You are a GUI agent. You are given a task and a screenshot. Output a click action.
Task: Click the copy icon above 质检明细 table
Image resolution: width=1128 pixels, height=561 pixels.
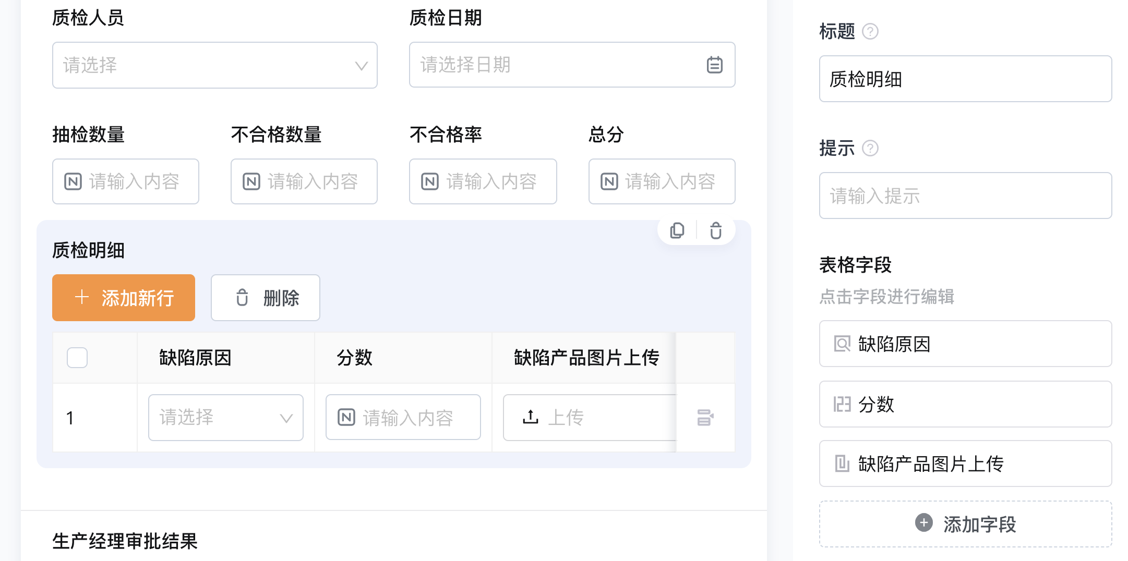pos(677,230)
